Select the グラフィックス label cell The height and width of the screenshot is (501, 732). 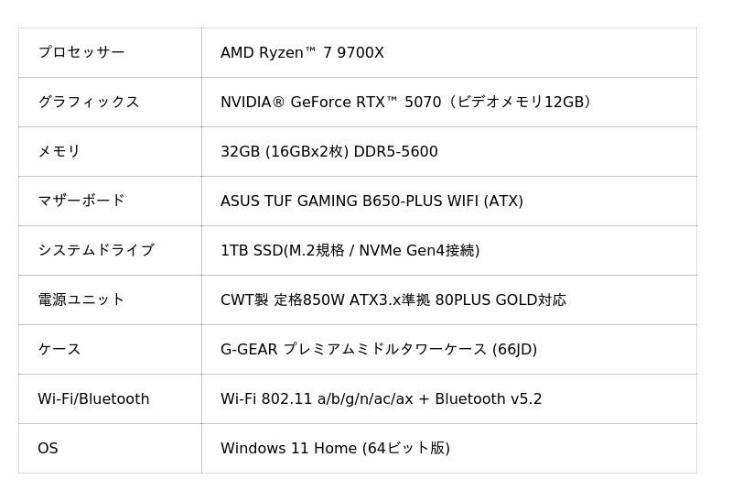point(88,102)
